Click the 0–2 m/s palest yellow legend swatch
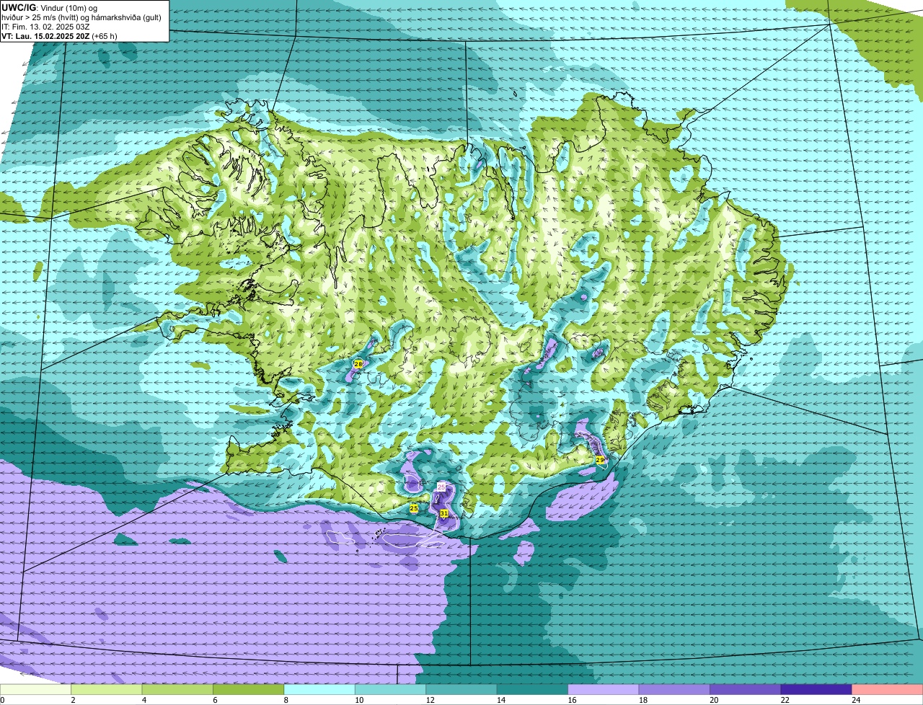This screenshot has width=923, height=705. coord(36,689)
